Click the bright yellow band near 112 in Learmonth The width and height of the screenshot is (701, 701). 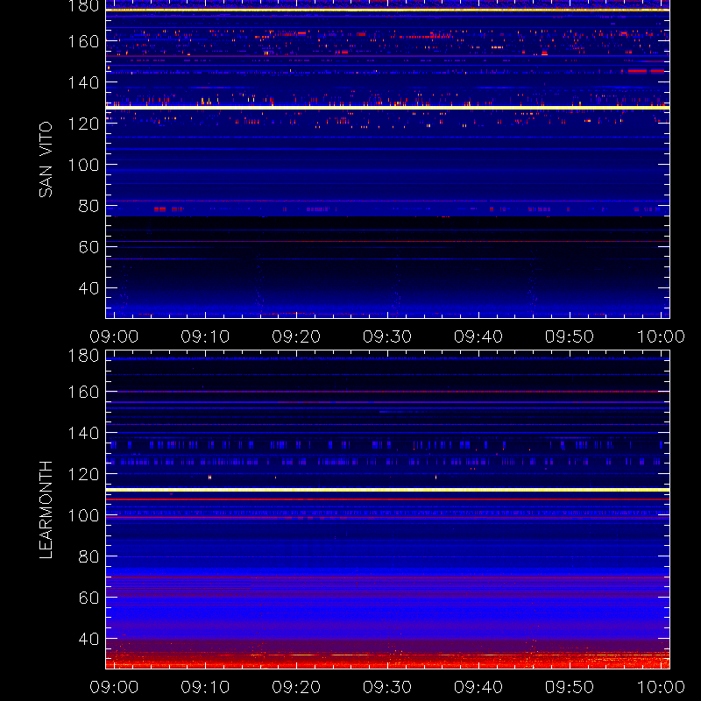pyautogui.click(x=387, y=490)
